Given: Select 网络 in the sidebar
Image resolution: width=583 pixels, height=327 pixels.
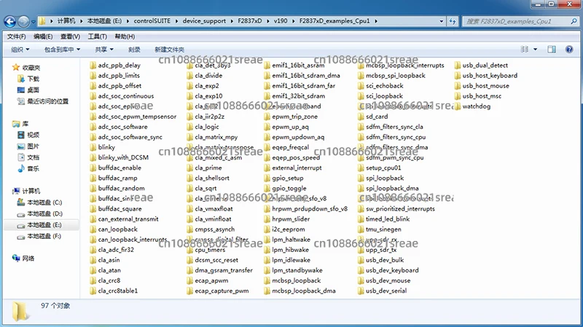Looking at the screenshot, I should [x=28, y=259].
